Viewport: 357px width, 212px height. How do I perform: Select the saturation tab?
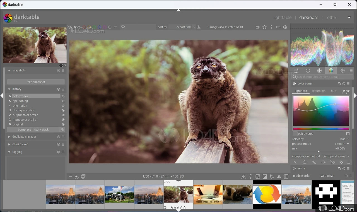coord(319,91)
